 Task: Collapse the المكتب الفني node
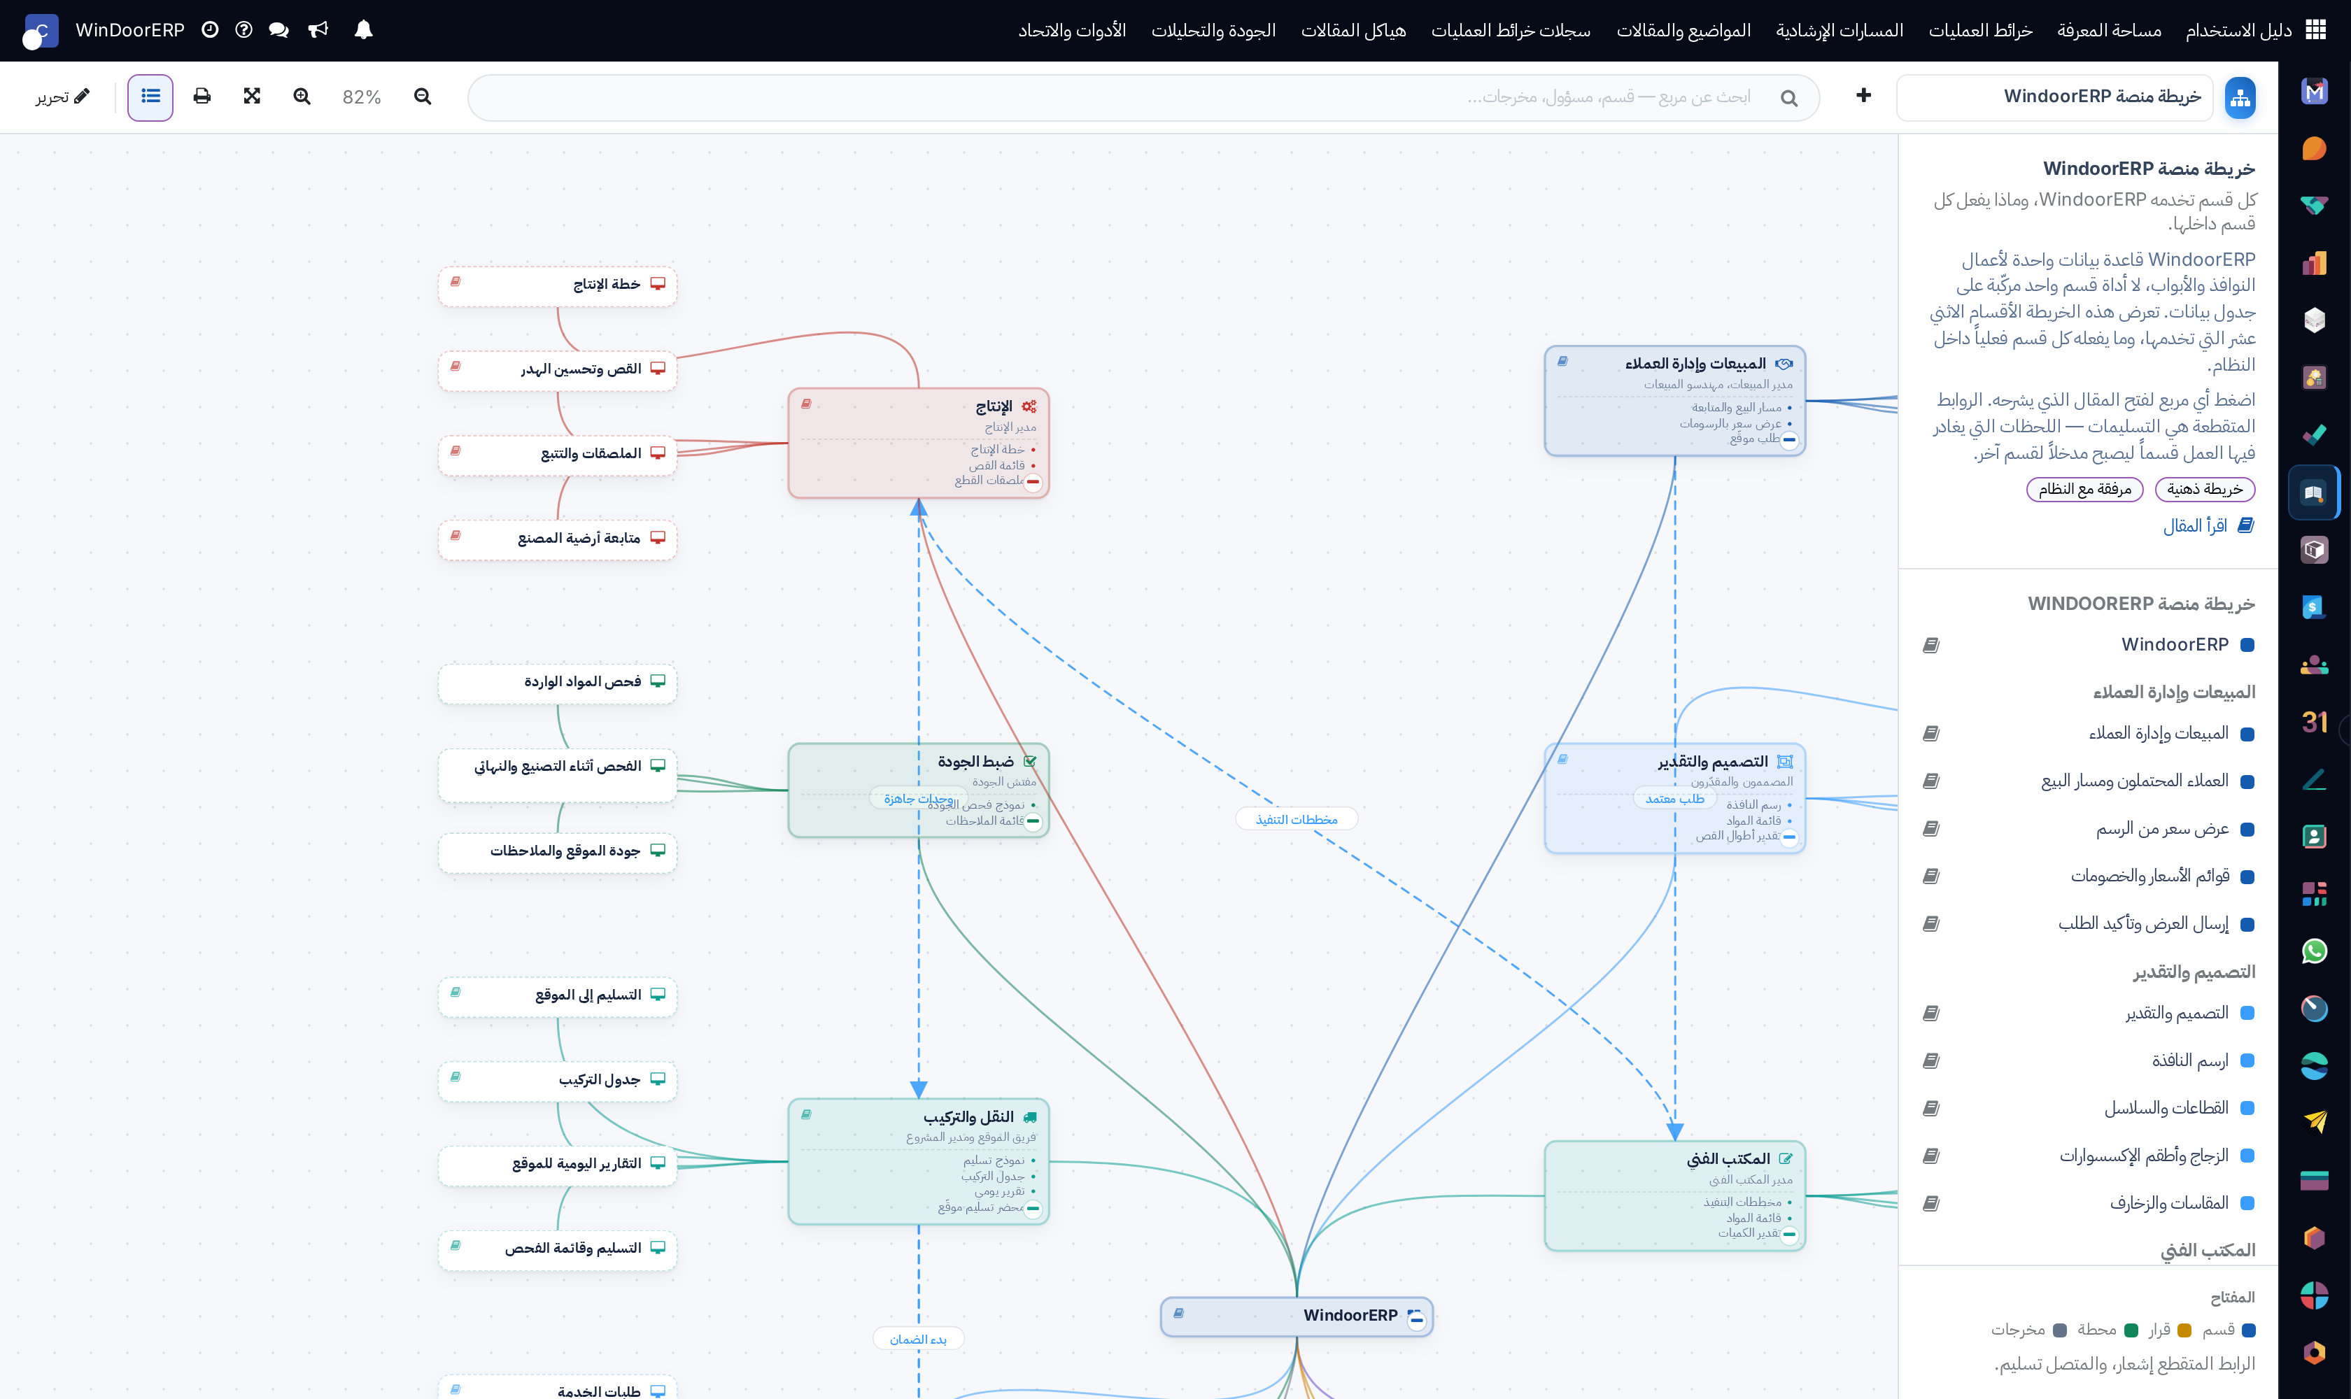[x=1790, y=1234]
